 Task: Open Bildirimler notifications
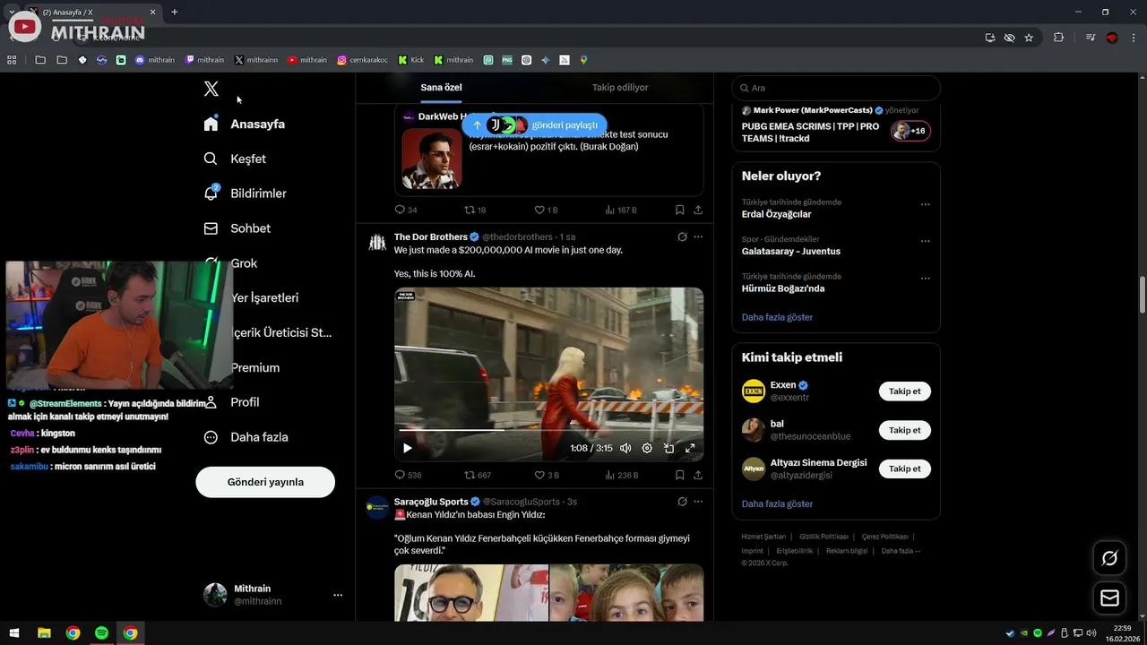tap(245, 193)
